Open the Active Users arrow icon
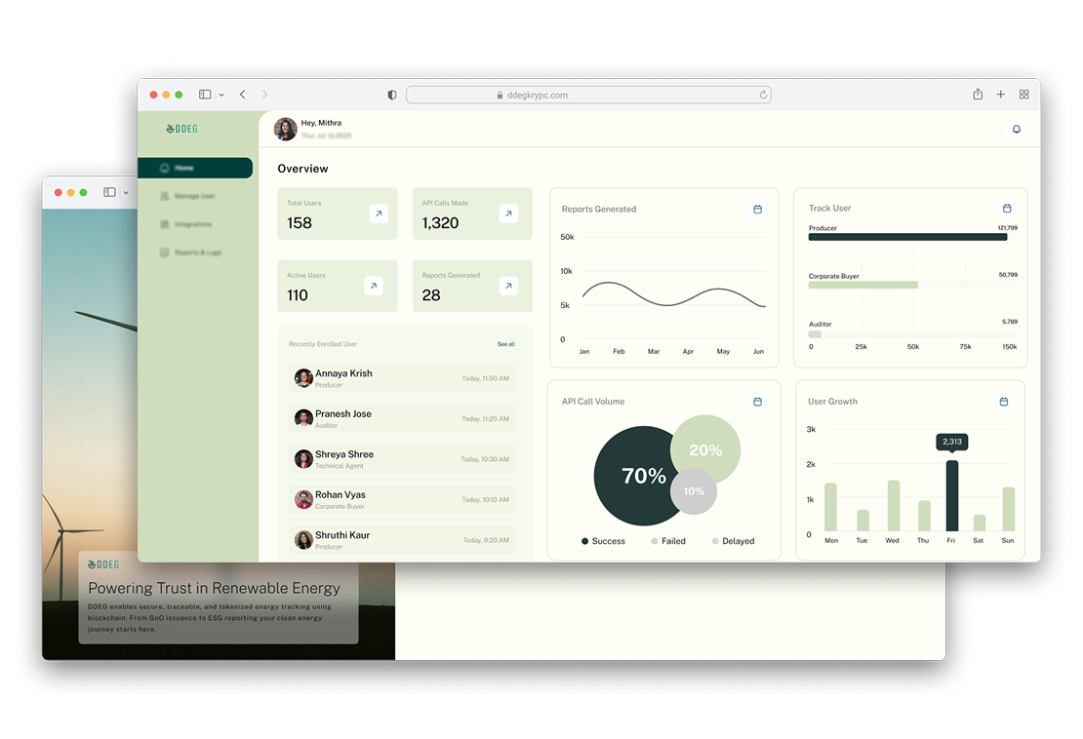This screenshot has width=1083, height=739. pos(374,286)
